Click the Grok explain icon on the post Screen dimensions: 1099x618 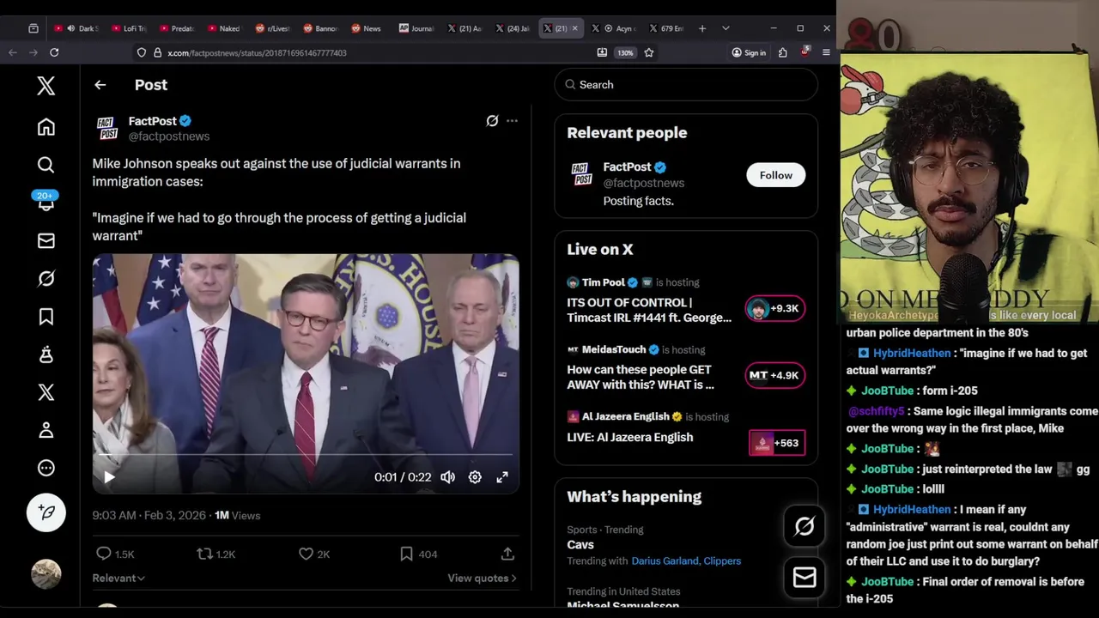tap(492, 121)
